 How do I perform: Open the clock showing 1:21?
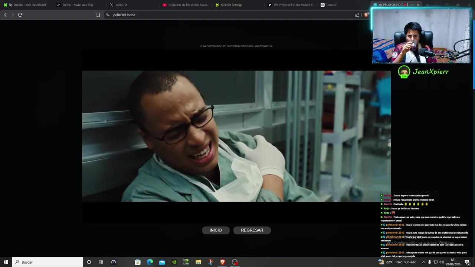tap(453, 262)
